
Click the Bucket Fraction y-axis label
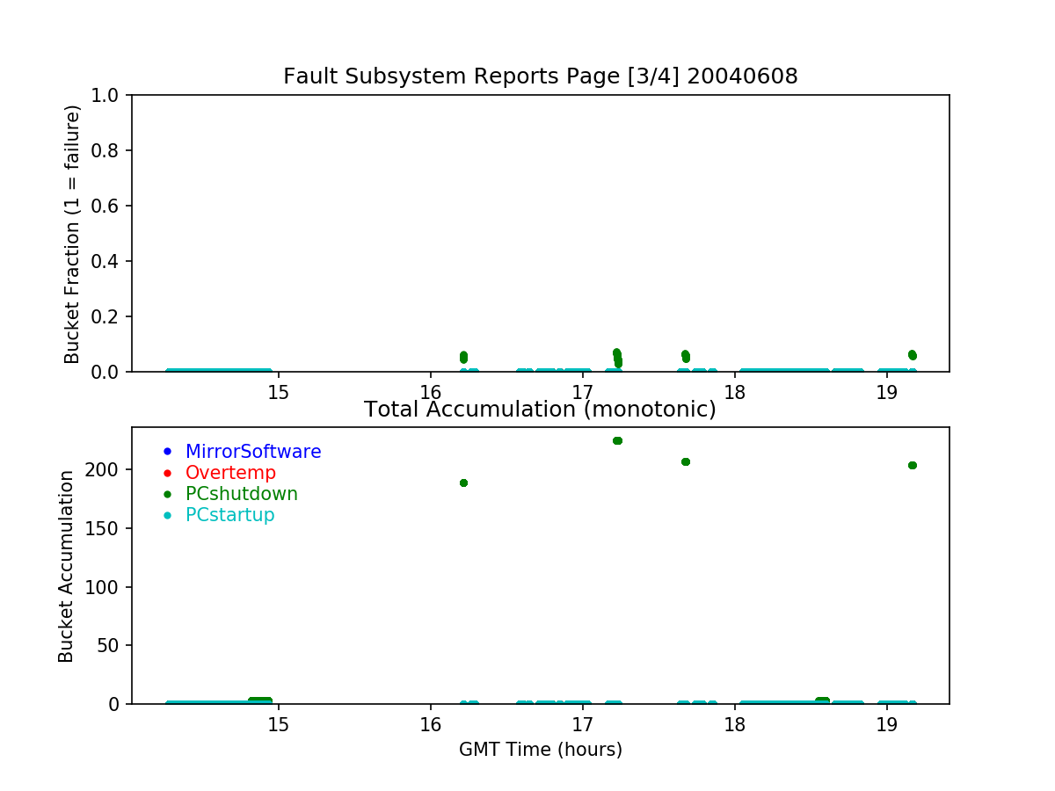tap(72, 234)
